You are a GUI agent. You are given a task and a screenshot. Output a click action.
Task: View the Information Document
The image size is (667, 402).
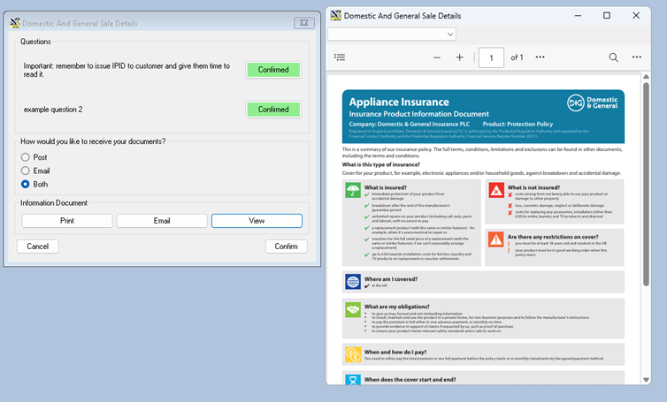click(257, 221)
